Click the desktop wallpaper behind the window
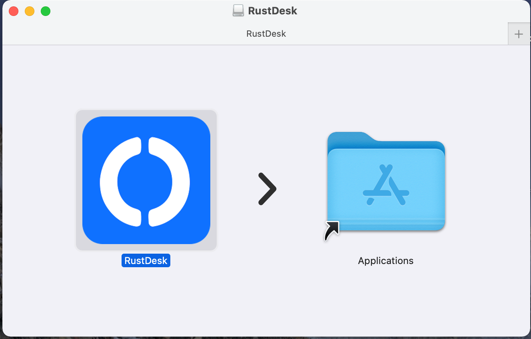 click(1, 279)
